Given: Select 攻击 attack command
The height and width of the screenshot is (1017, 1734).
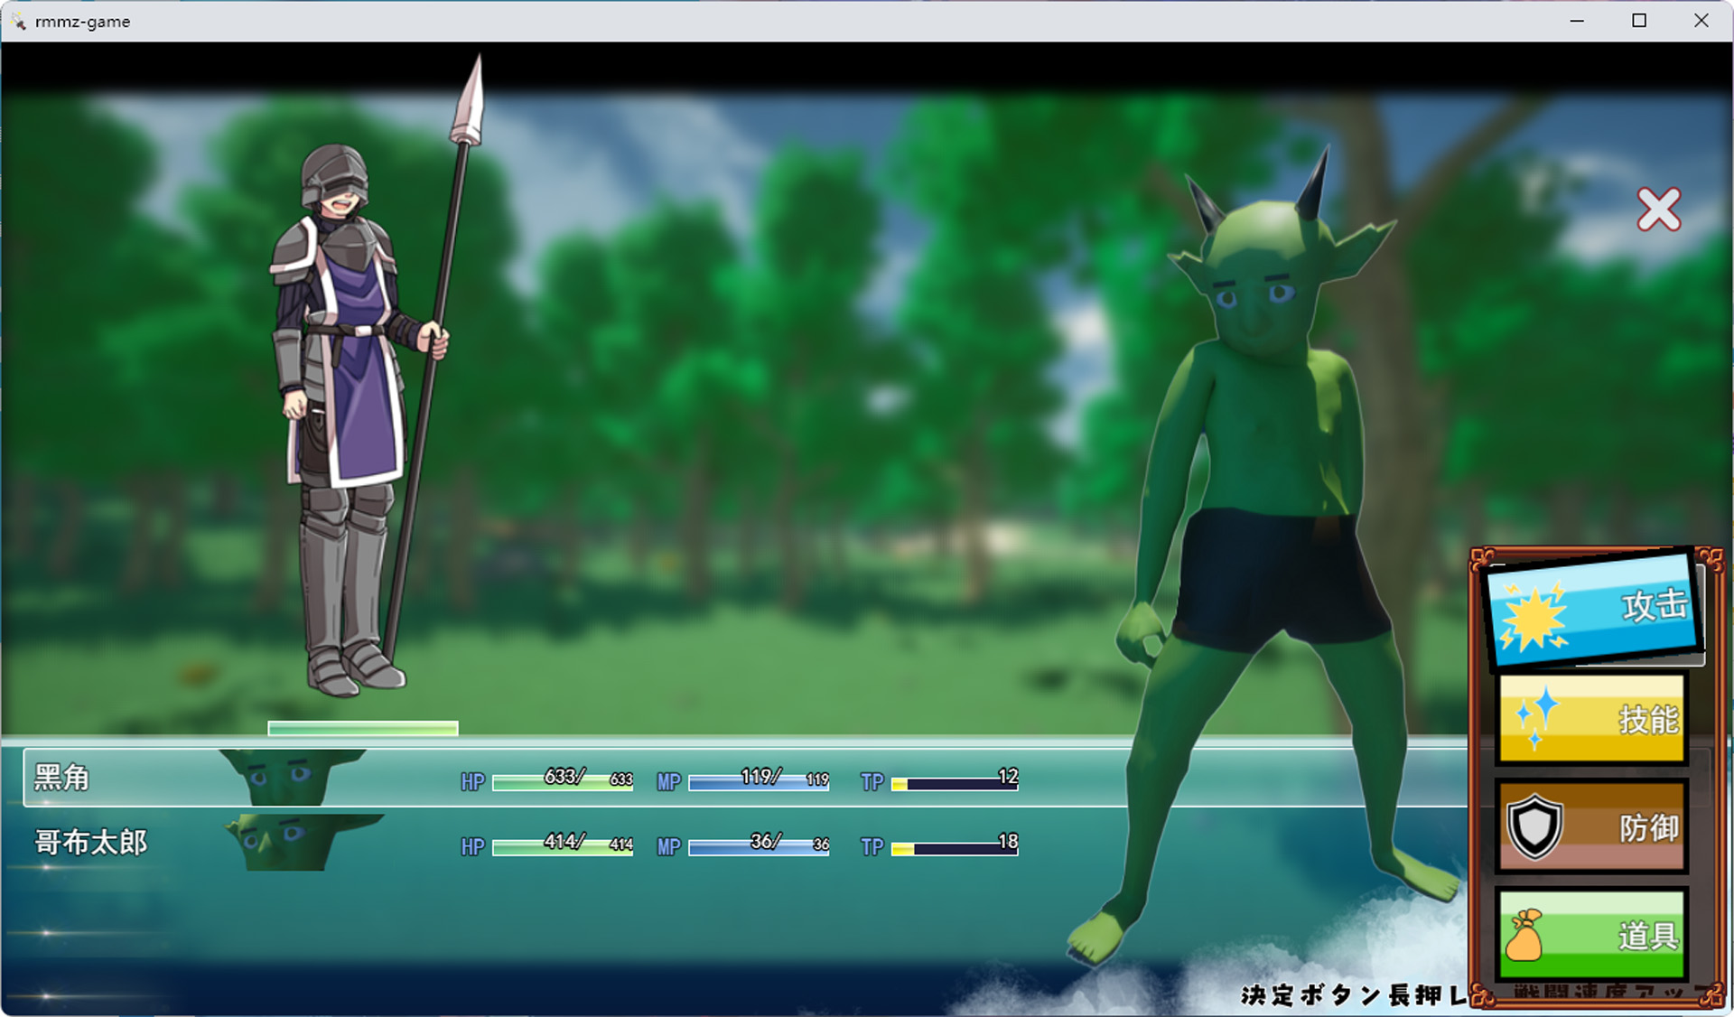Looking at the screenshot, I should [x=1652, y=605].
